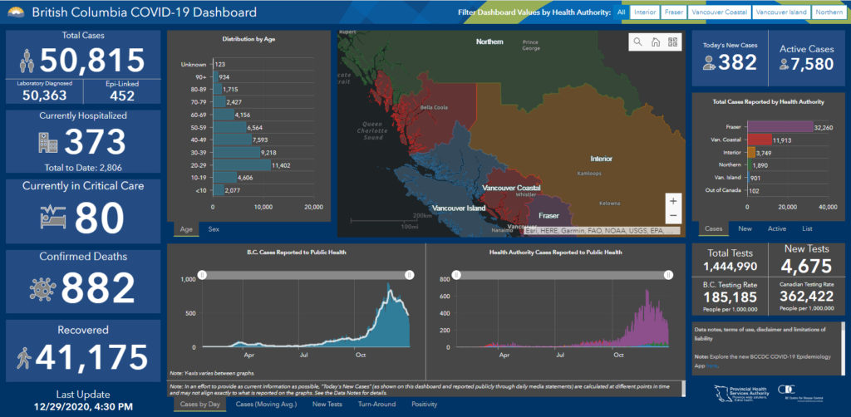851x417 pixels.
Task: Switch to the Sex distribution tab
Action: coord(214,228)
